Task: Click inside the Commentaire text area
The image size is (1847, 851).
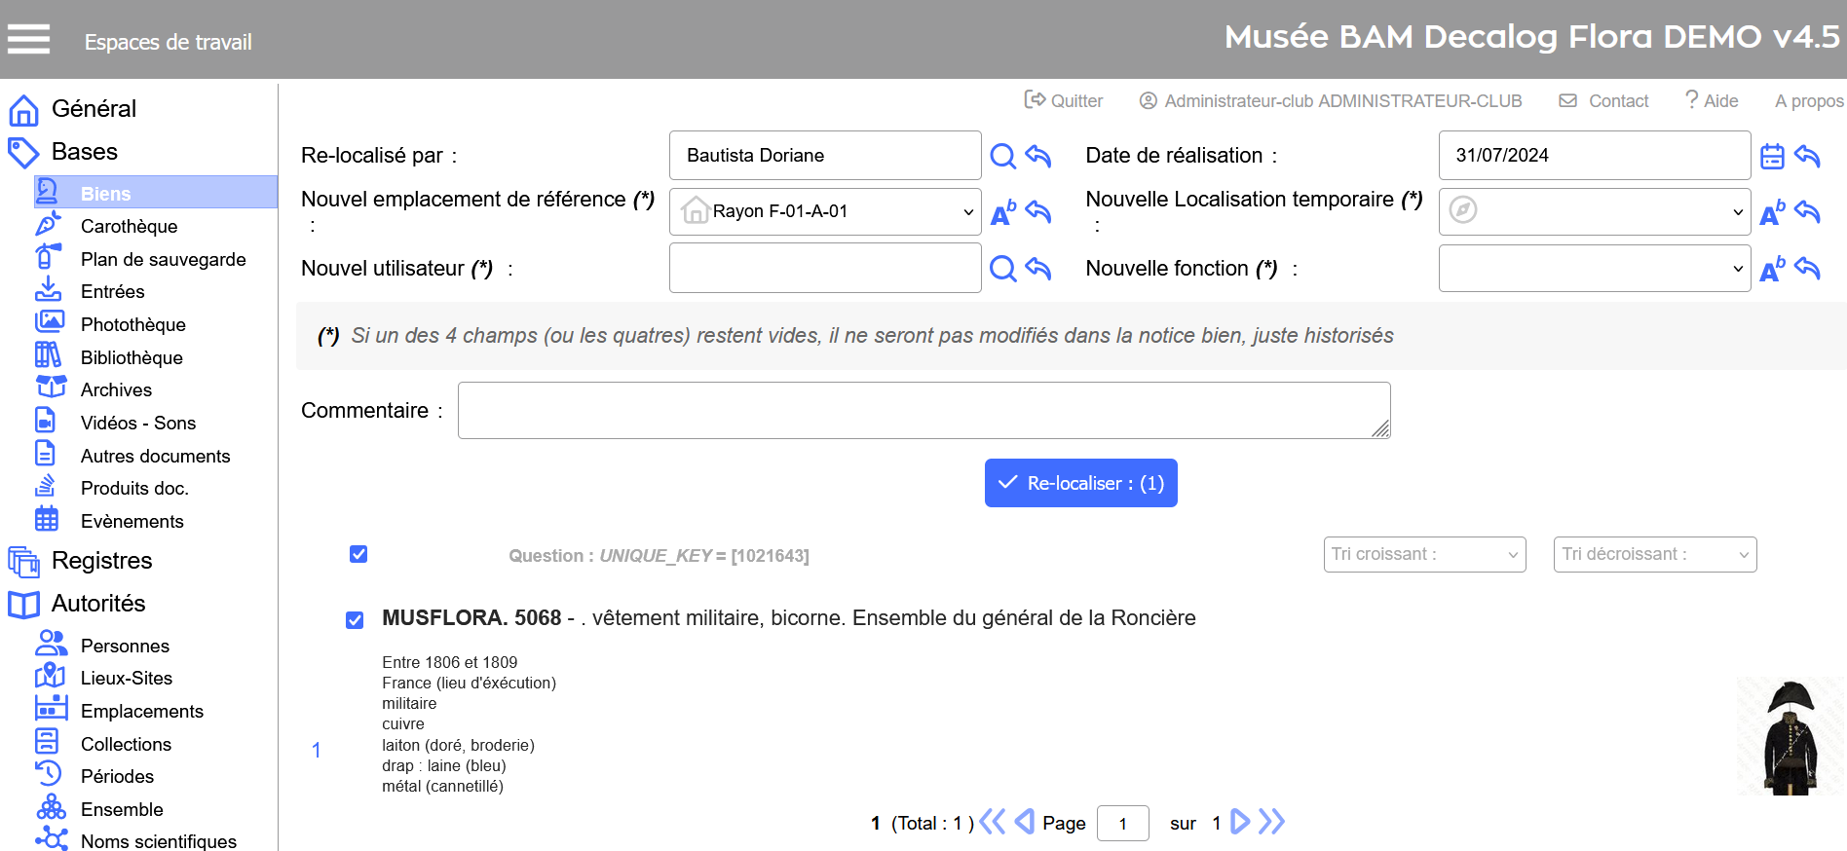Action: (x=923, y=410)
